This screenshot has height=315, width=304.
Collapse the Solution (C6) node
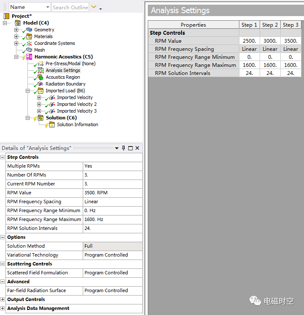point(27,118)
